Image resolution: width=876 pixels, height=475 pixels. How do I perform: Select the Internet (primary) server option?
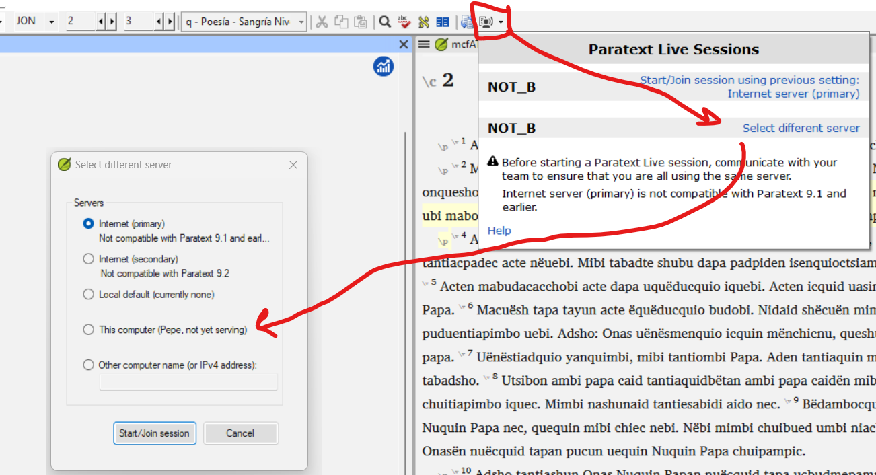(x=88, y=223)
